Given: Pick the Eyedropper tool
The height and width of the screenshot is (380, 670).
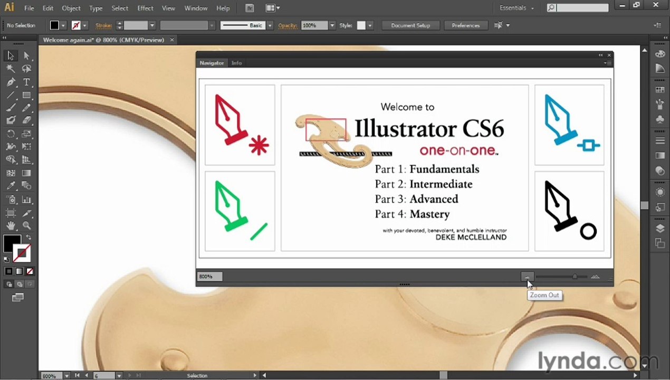Looking at the screenshot, I should [11, 186].
